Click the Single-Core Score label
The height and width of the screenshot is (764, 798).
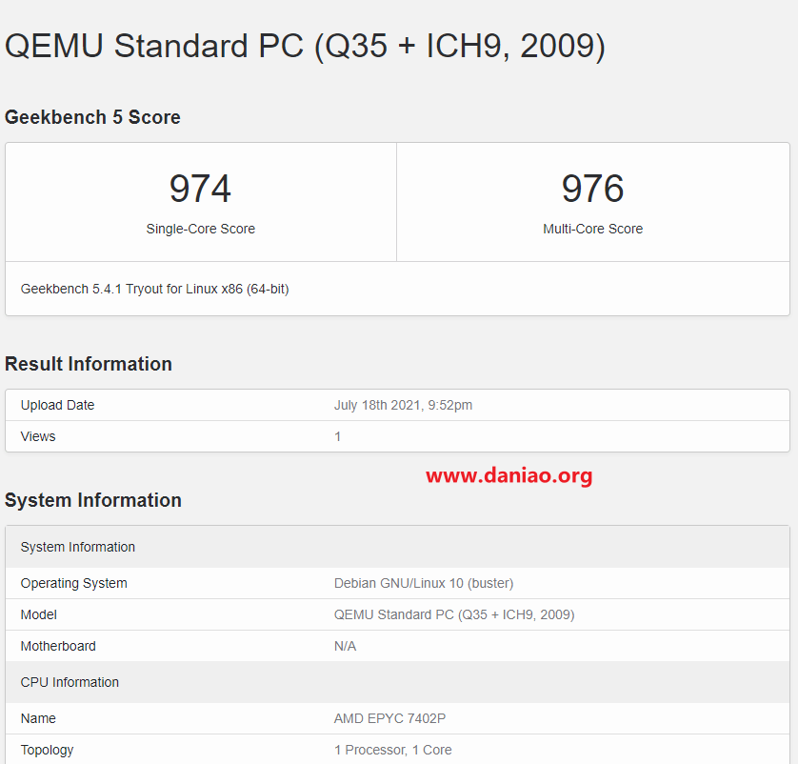[x=201, y=229]
